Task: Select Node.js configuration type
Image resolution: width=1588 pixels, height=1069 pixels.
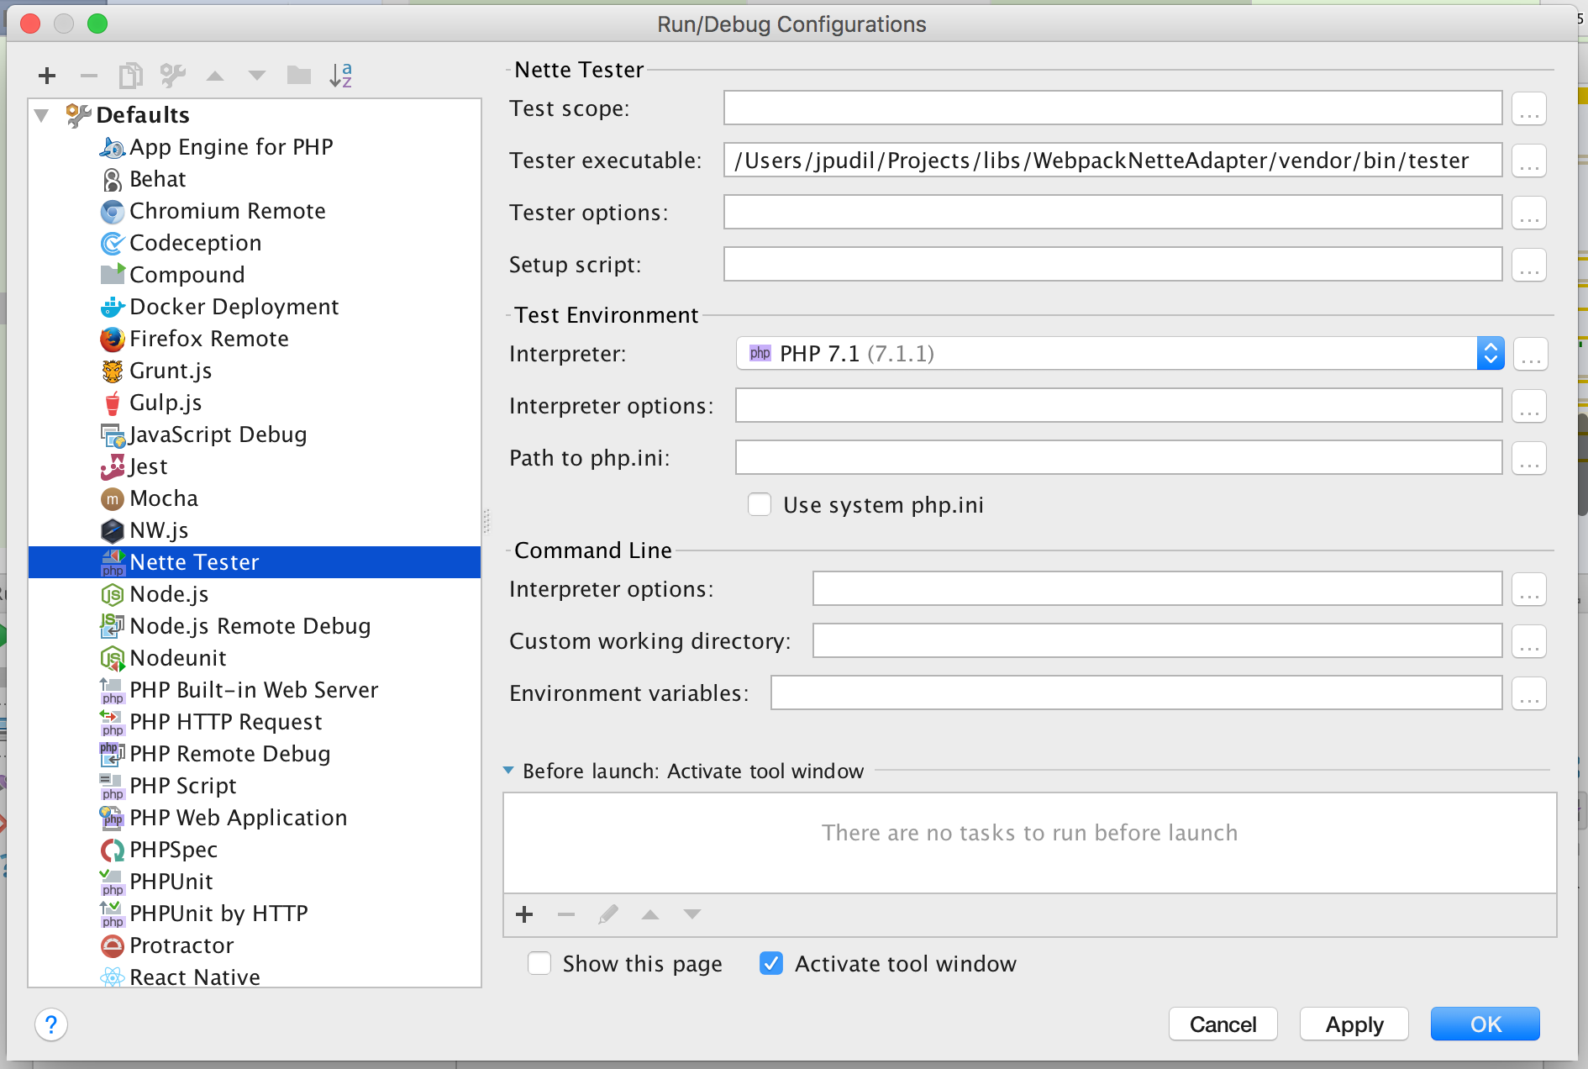Action: click(168, 594)
